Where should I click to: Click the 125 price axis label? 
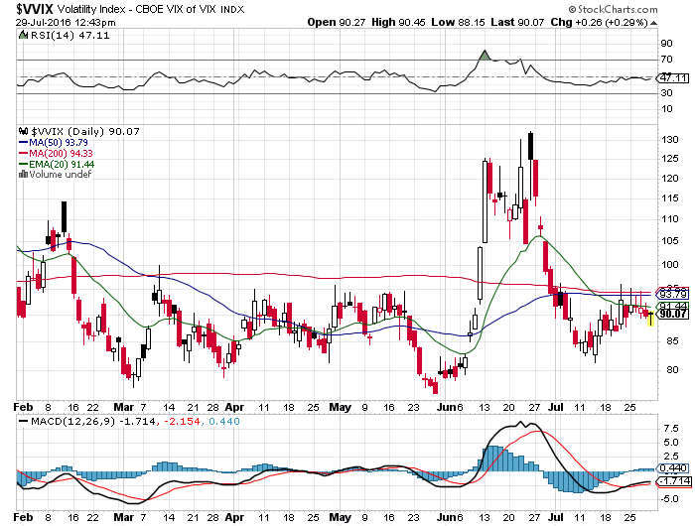coord(670,159)
